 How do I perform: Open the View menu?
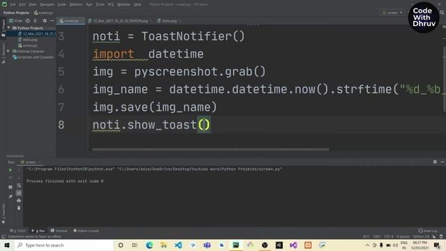(33, 5)
